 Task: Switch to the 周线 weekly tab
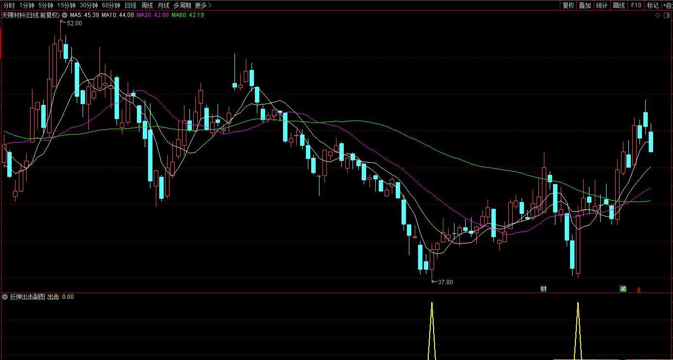pyautogui.click(x=147, y=5)
